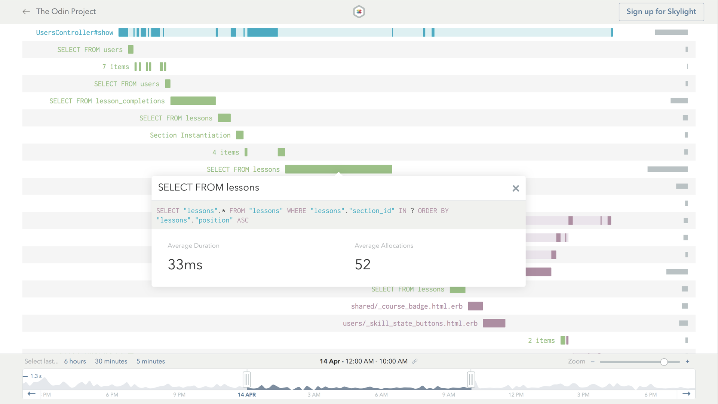Navigate earlier with the left timeline arrow

[31, 394]
